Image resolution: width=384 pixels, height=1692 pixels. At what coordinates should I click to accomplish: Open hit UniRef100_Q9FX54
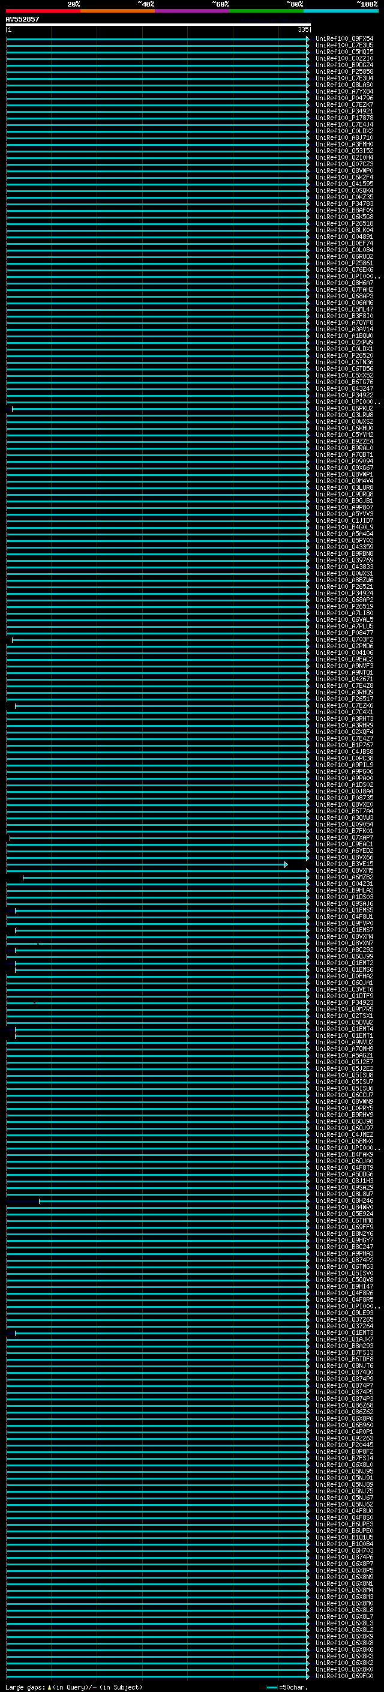coord(344,39)
